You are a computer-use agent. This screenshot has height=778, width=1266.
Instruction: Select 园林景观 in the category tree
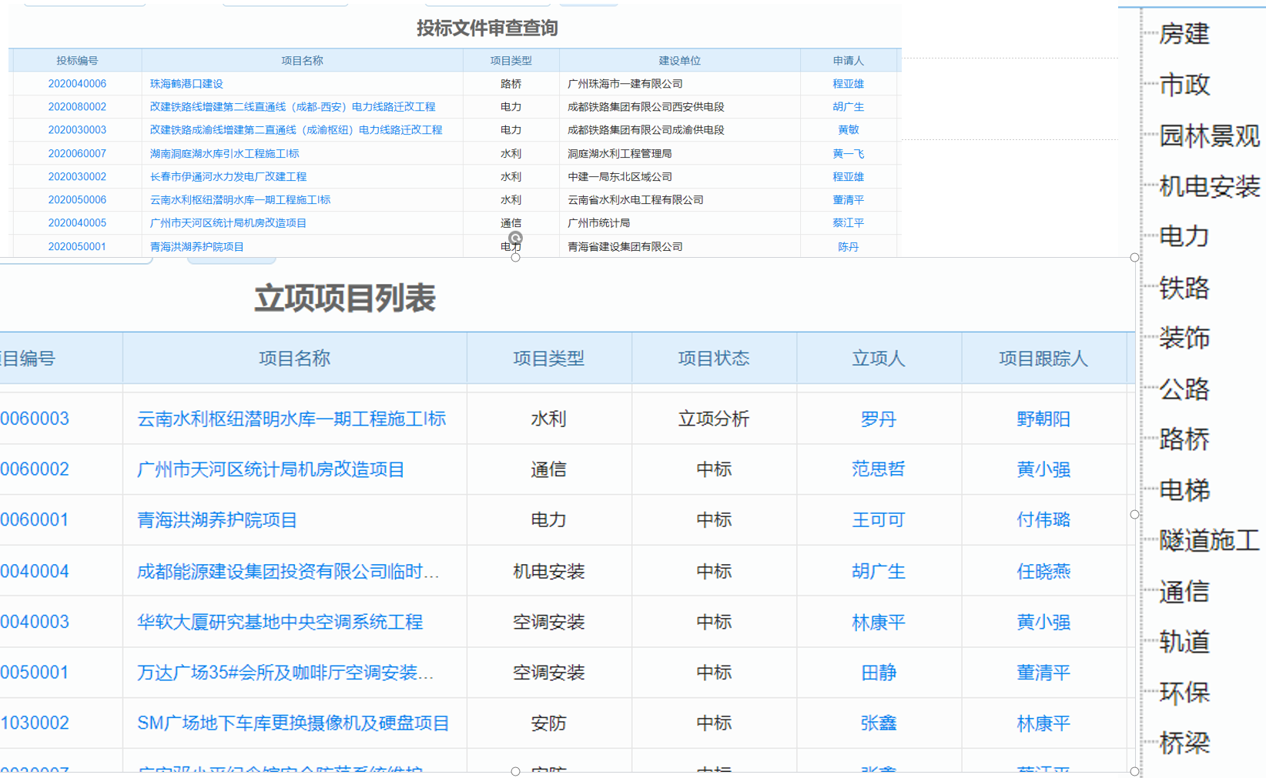tap(1209, 136)
